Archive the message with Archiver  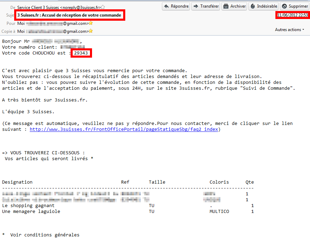tap(234, 6)
